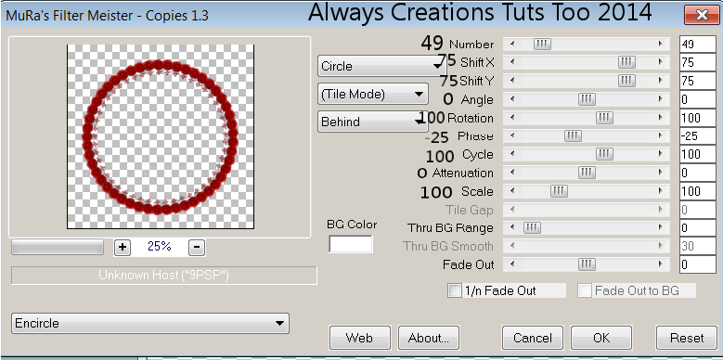Click the Shift Y value field

[x=698, y=81]
